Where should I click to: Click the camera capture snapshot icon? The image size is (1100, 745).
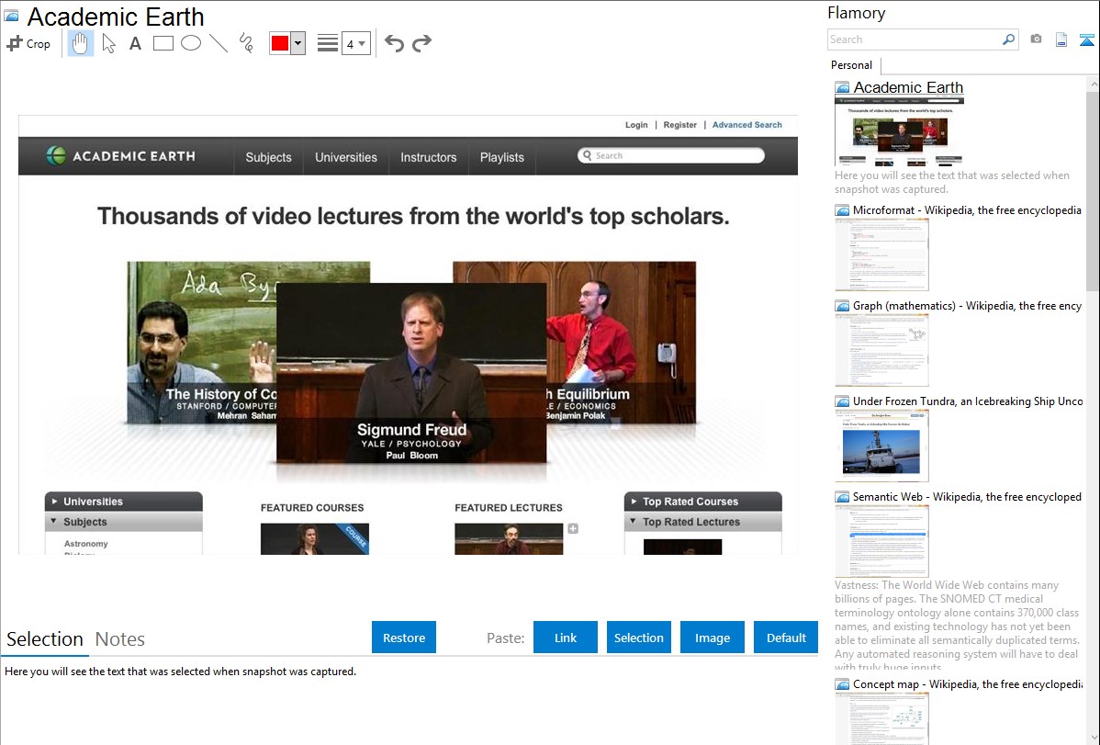click(x=1036, y=40)
